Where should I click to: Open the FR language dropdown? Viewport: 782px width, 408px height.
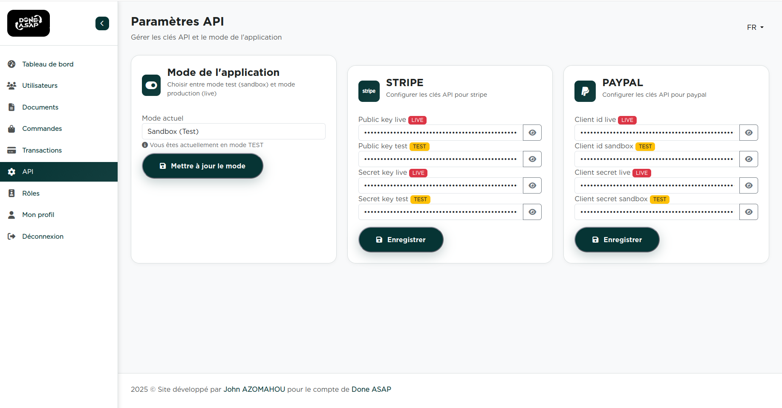(x=755, y=27)
